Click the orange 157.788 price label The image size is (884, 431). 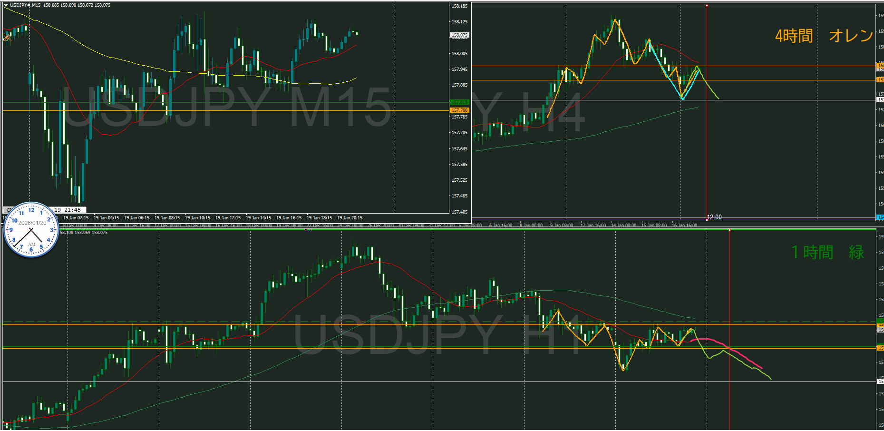[x=459, y=110]
